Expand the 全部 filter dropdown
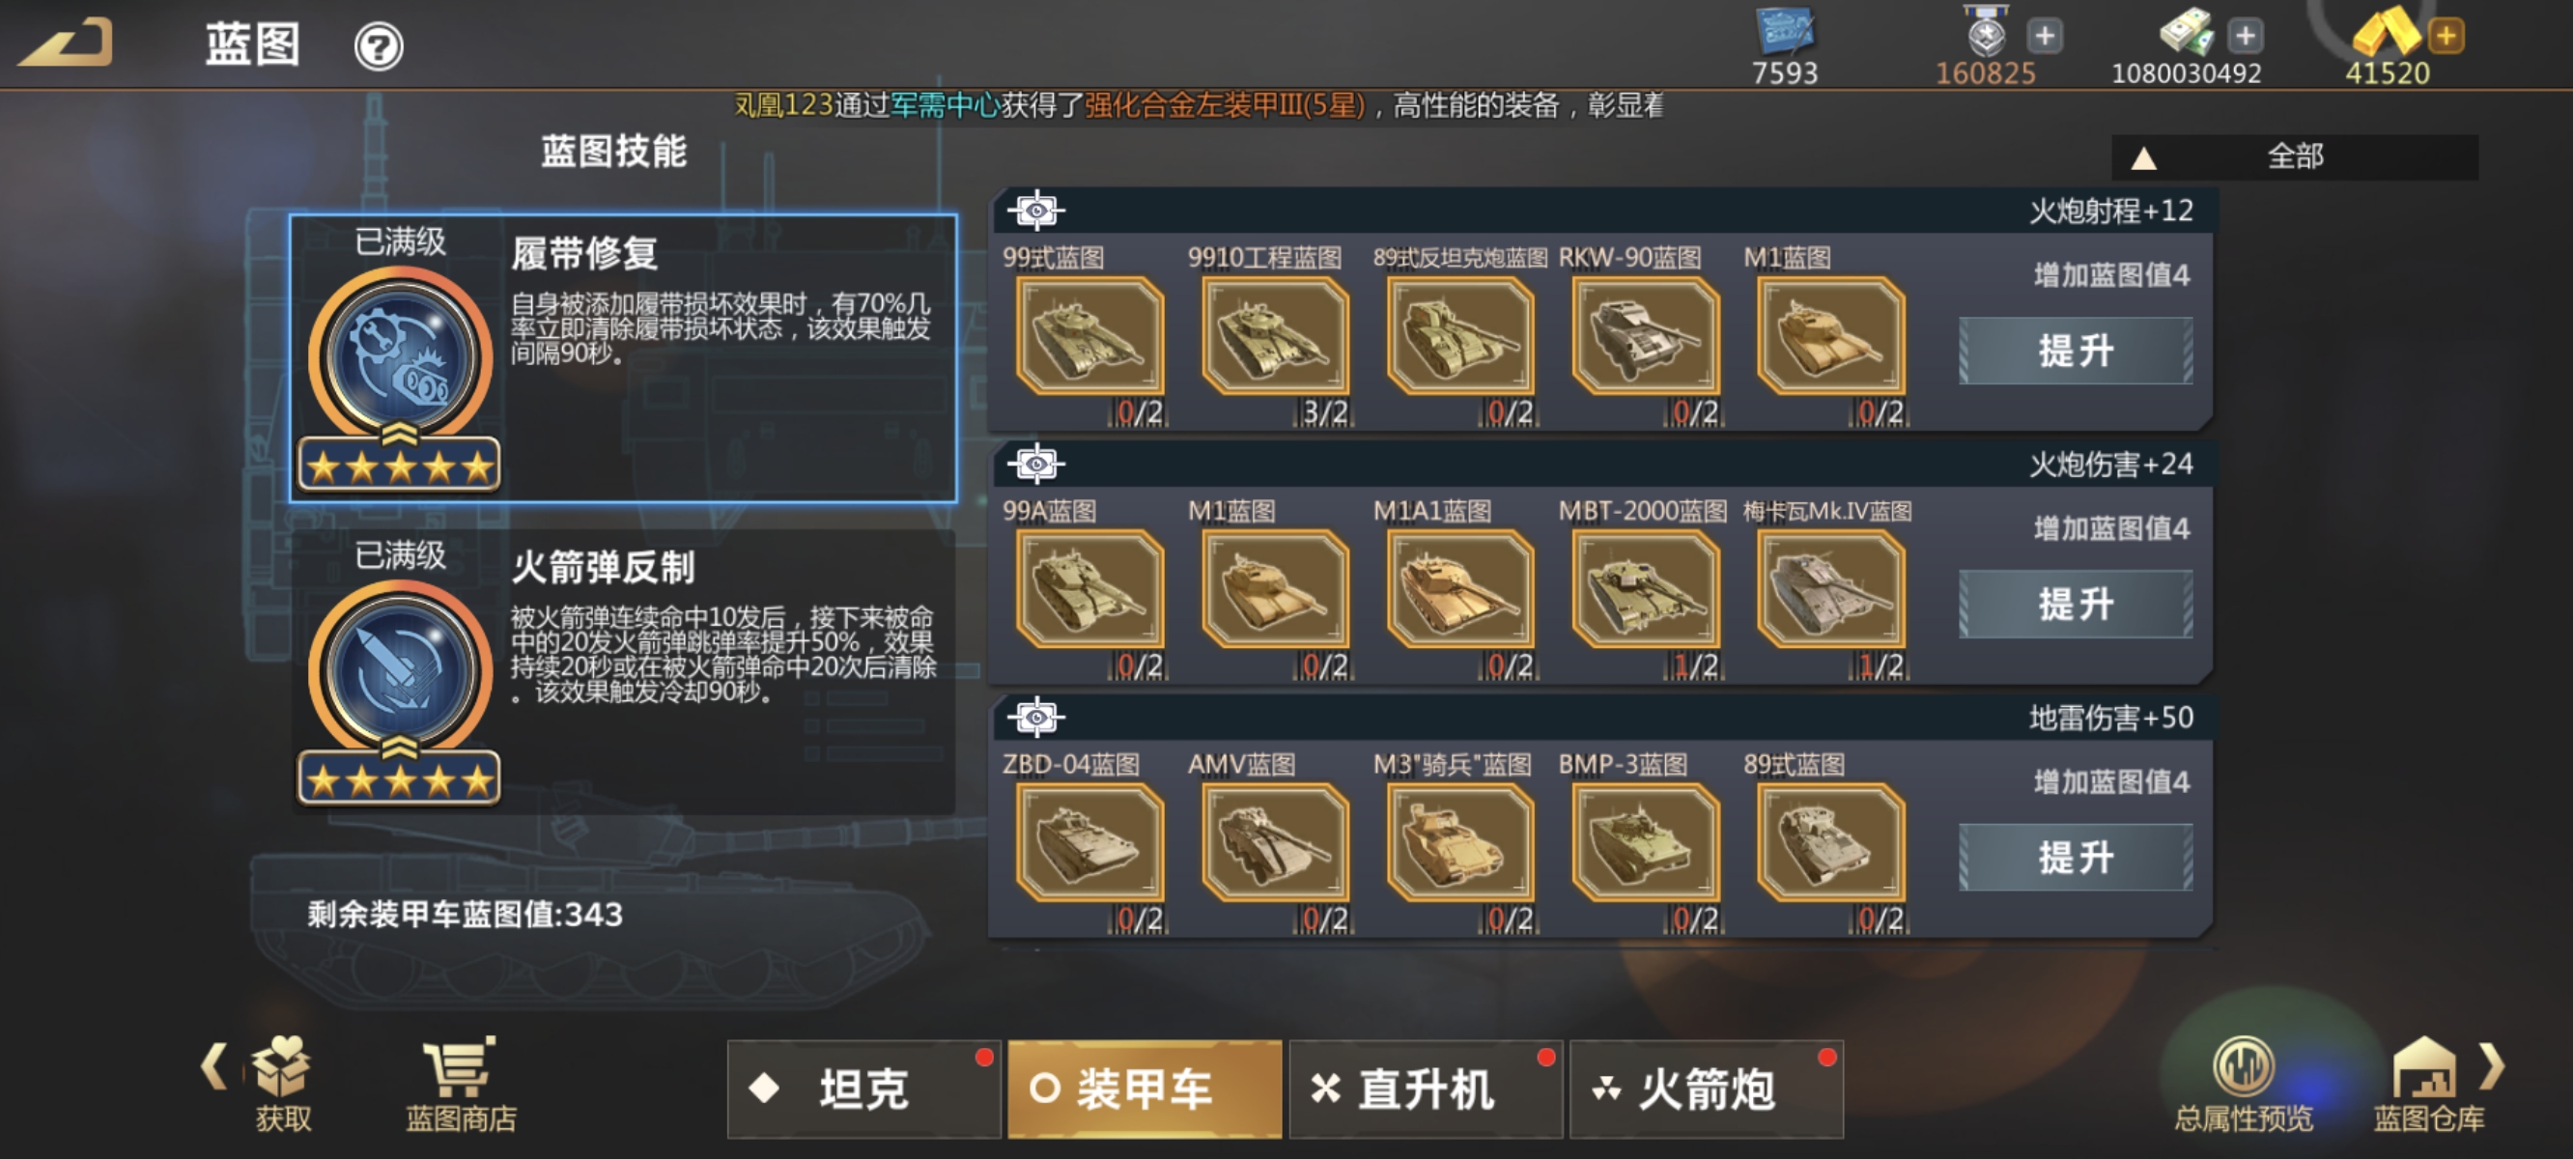Image resolution: width=2573 pixels, height=1159 pixels. coord(2293,156)
